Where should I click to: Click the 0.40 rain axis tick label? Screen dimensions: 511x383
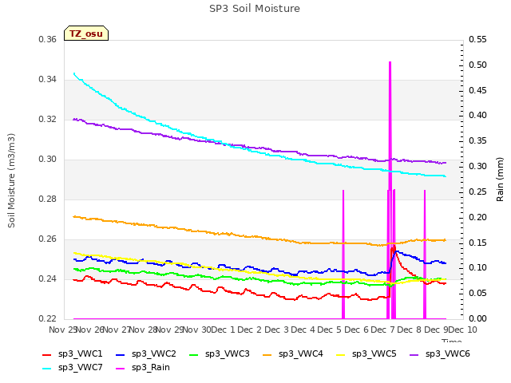tap(477, 116)
